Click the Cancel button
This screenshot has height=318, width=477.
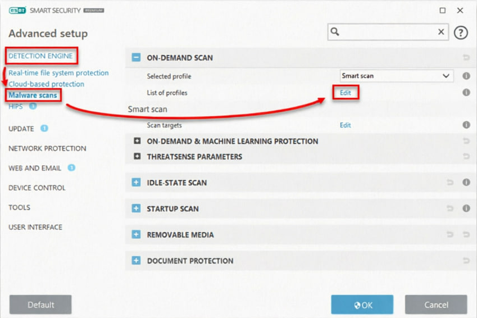[436, 305]
